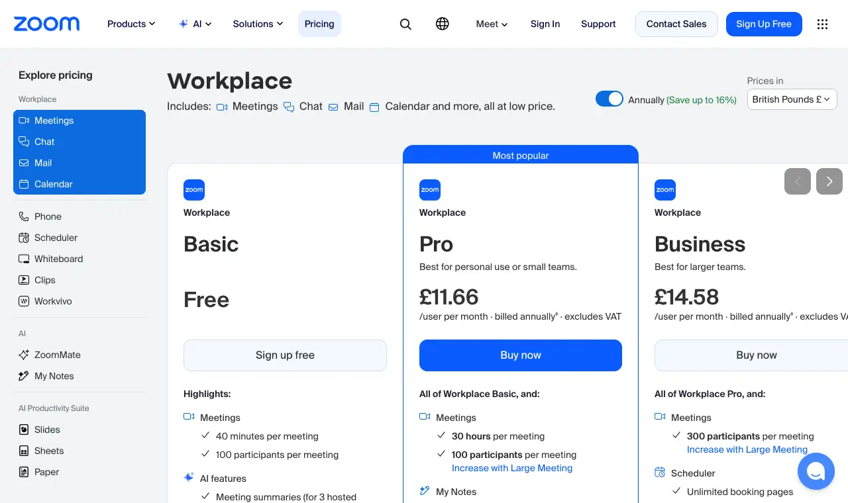Open the globe language selector icon
The height and width of the screenshot is (503, 848).
(x=443, y=24)
